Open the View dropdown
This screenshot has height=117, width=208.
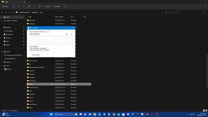[x=57, y=6]
